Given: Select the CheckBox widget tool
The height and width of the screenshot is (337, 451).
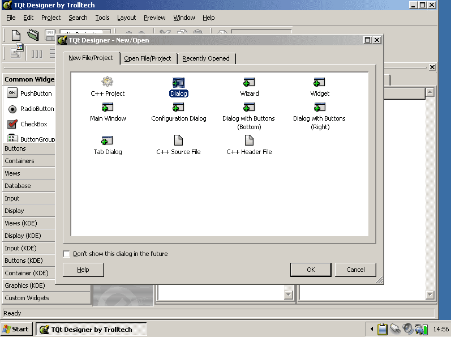Looking at the screenshot, I should pyautogui.click(x=27, y=124).
